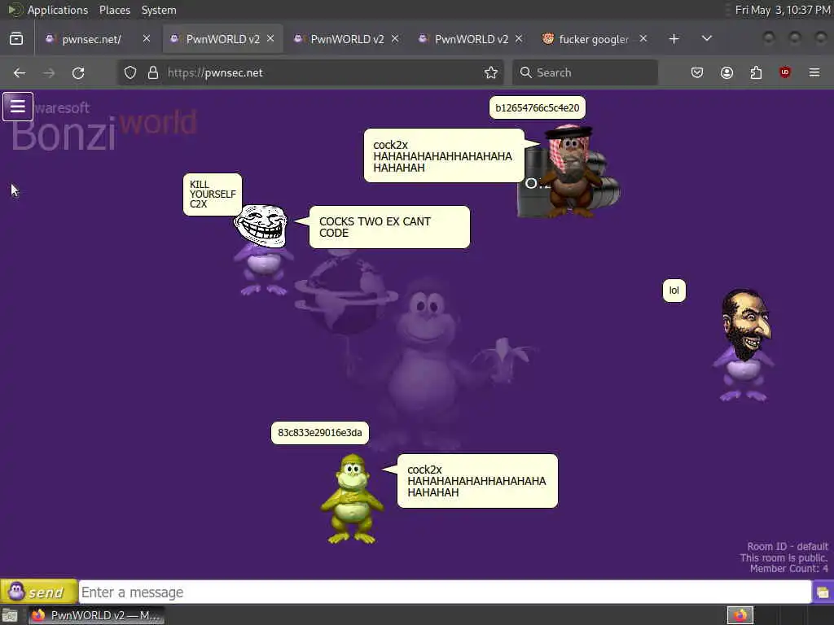
Task: Open the Firefox application menu
Action: [814, 72]
